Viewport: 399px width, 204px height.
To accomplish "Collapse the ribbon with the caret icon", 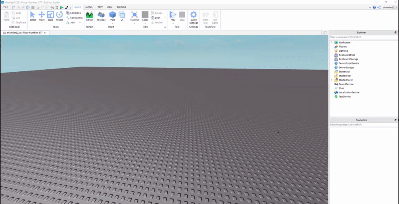I will click(370, 7).
